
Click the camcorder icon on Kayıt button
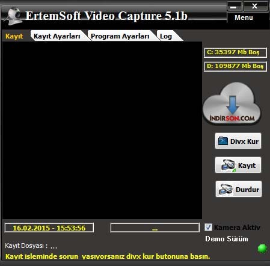point(229,165)
